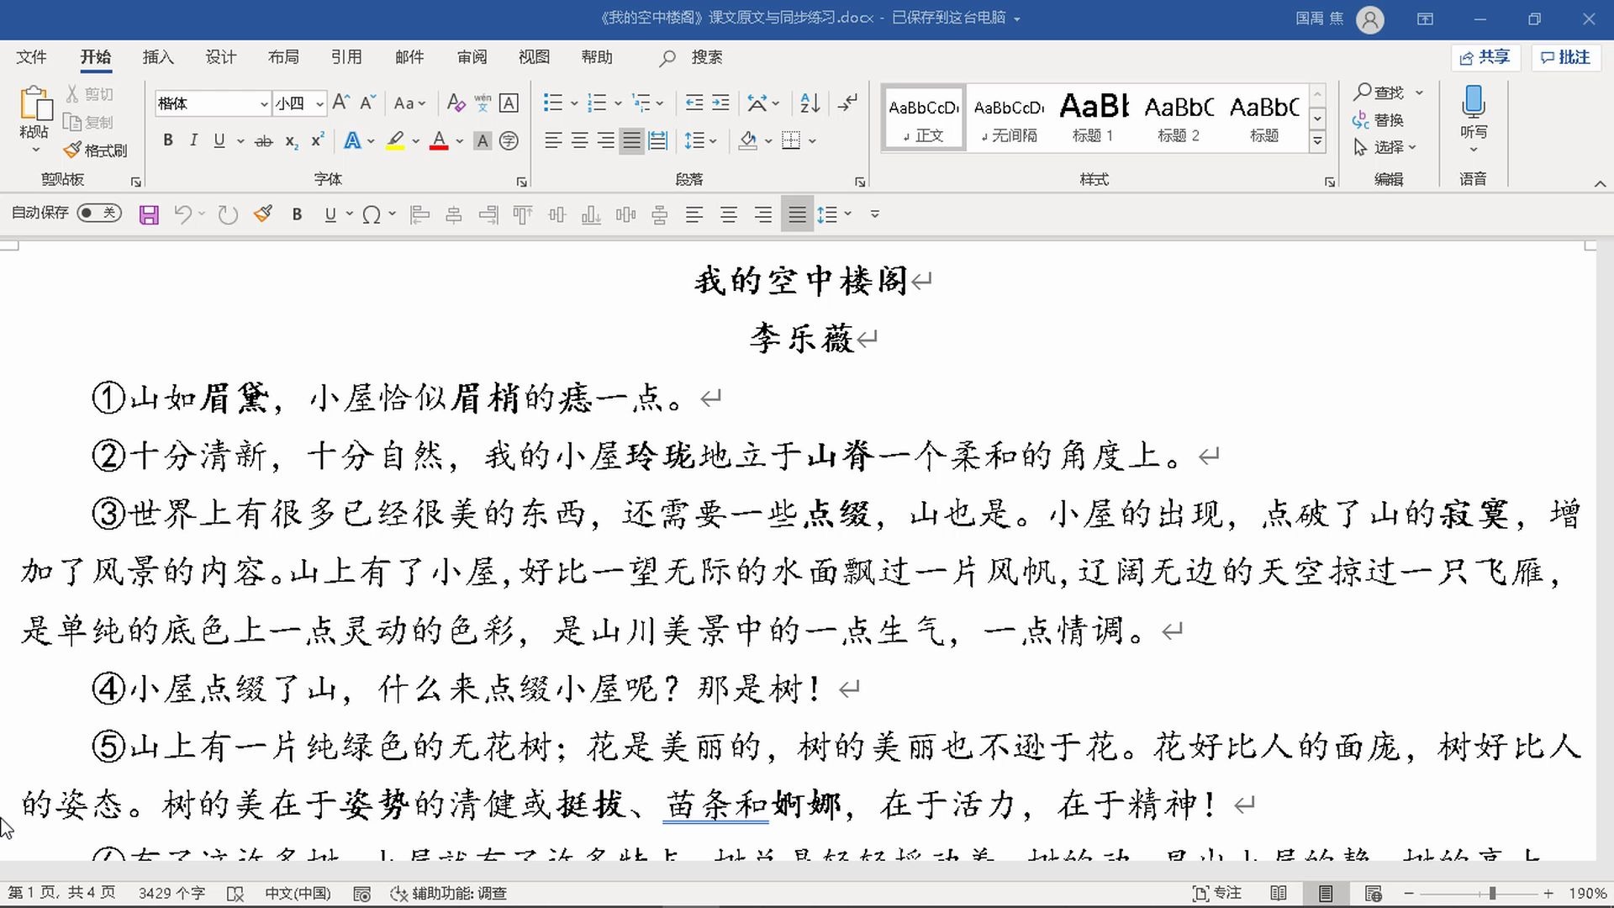Click the 查找 Find button
Image resolution: width=1614 pixels, height=908 pixels.
[x=1379, y=92]
